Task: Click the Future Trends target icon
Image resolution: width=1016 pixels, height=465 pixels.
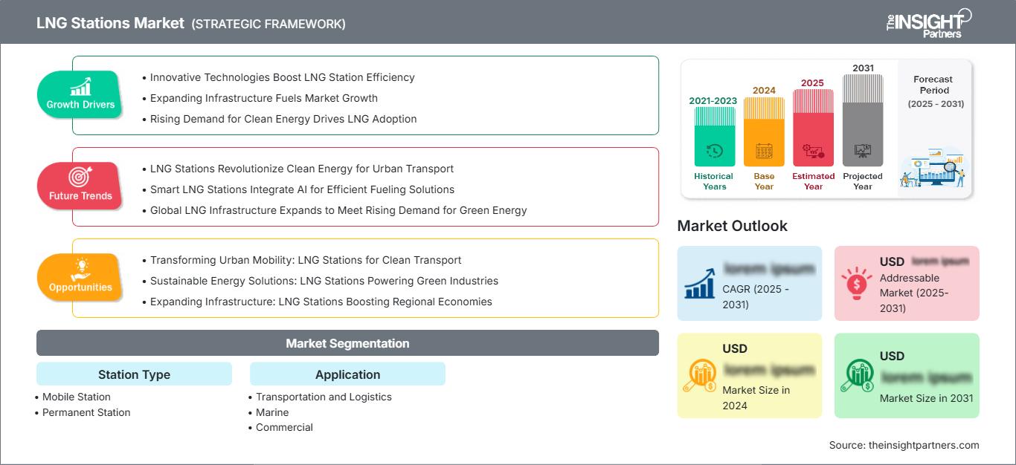Action: point(80,178)
